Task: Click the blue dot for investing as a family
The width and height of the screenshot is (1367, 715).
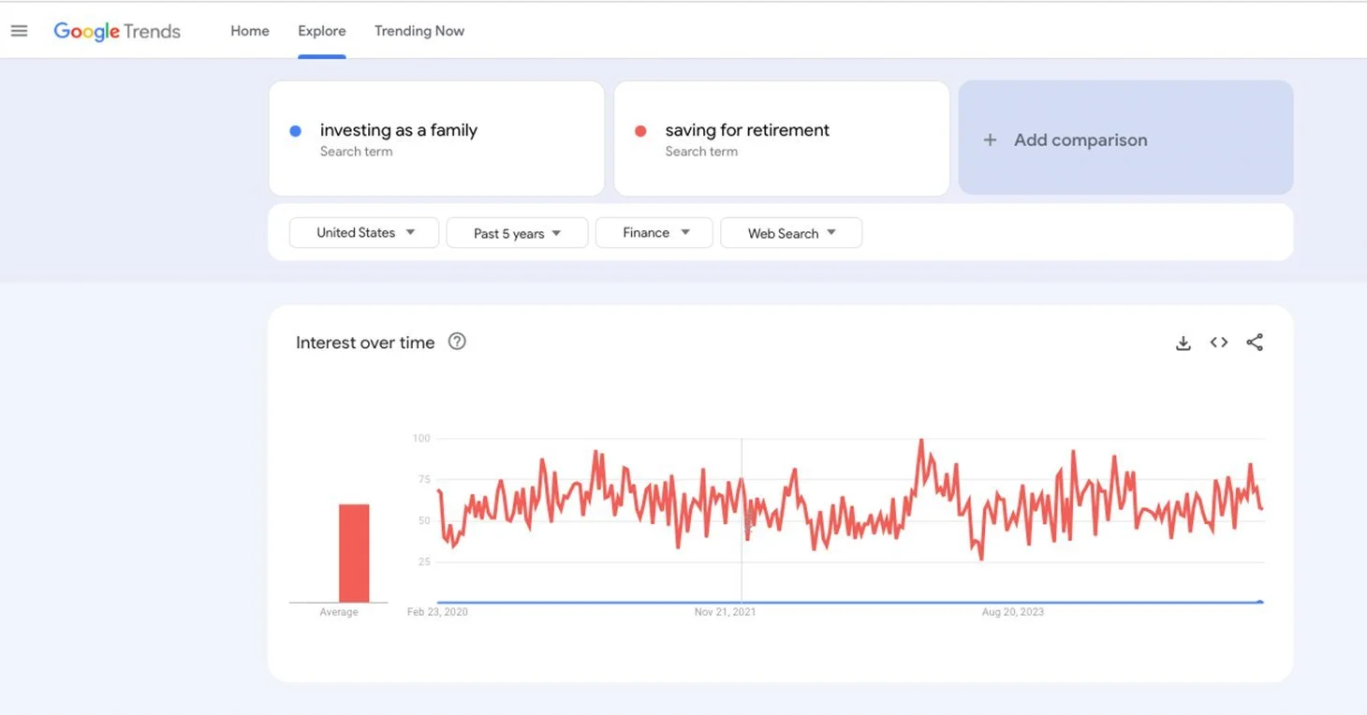Action: tap(297, 129)
